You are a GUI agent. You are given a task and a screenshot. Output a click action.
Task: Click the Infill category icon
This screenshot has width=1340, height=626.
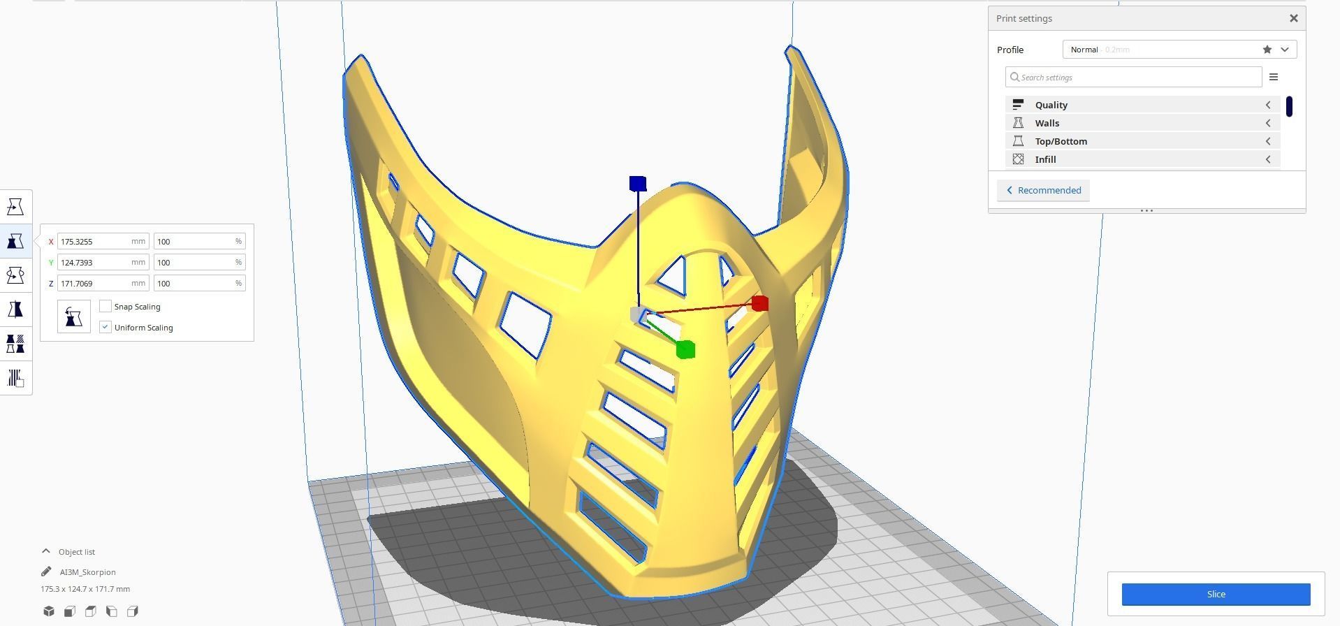pos(1019,159)
